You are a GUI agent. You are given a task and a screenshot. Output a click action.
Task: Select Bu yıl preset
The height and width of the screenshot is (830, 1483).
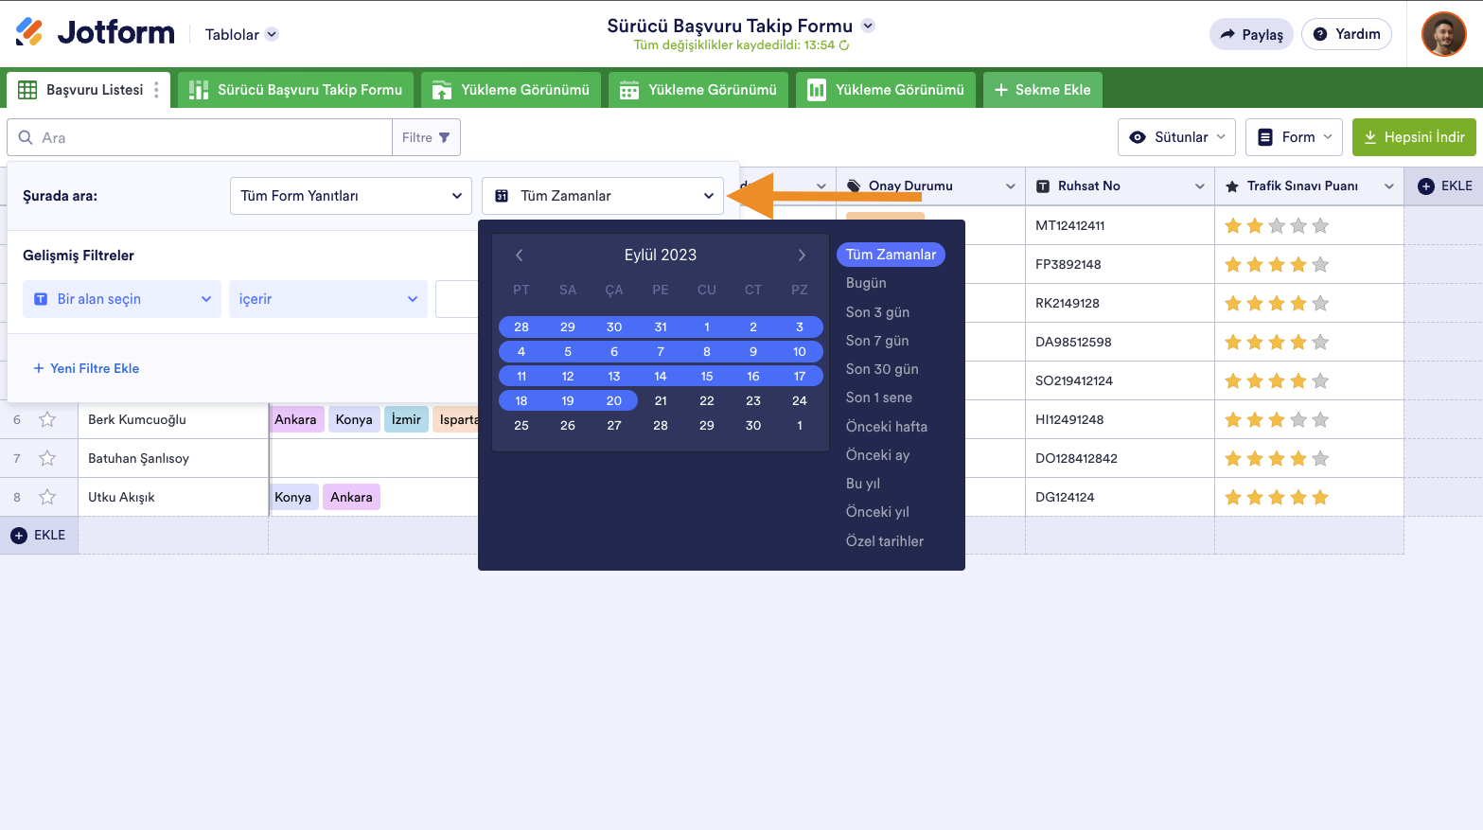pyautogui.click(x=863, y=484)
